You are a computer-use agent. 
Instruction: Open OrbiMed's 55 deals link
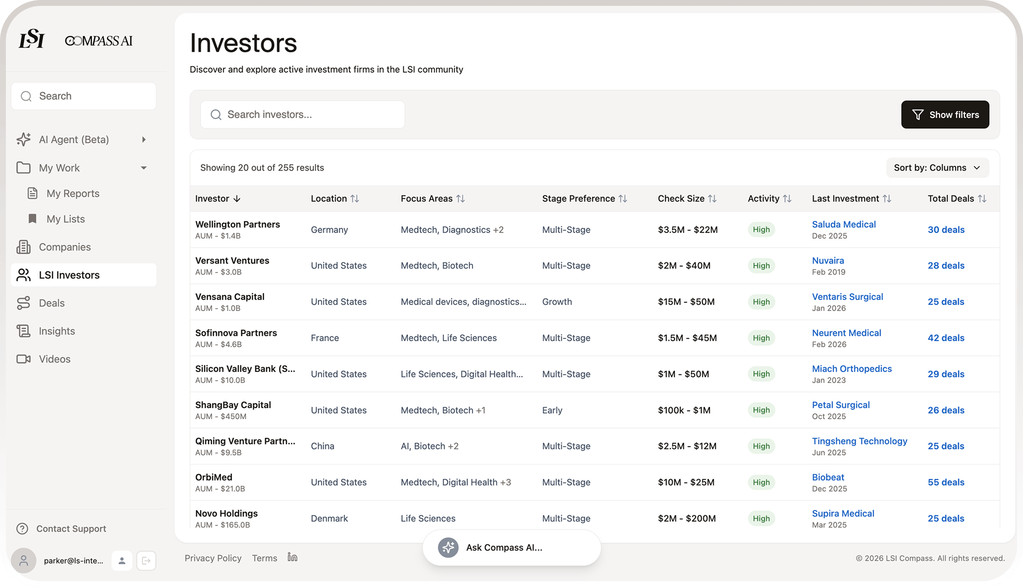click(x=945, y=482)
